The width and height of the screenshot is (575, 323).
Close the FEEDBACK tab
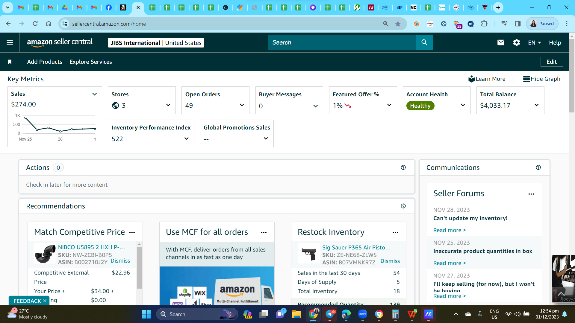tap(45, 301)
